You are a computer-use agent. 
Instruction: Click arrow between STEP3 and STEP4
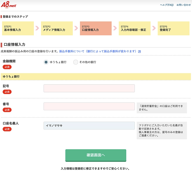pos(115,28)
